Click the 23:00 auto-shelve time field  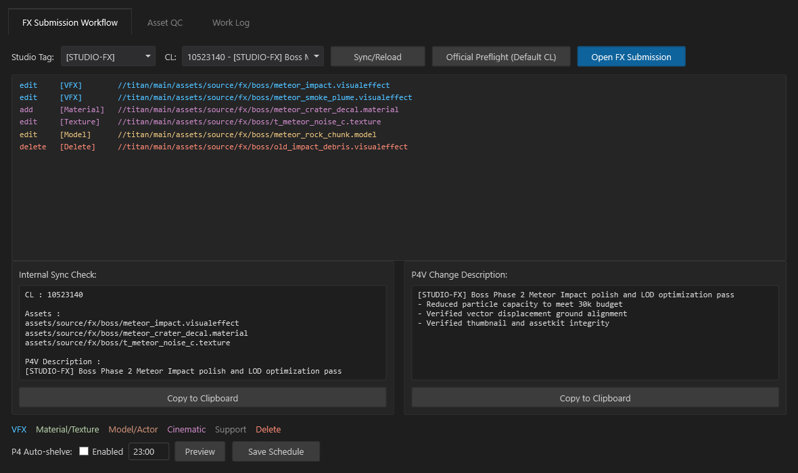click(x=149, y=451)
